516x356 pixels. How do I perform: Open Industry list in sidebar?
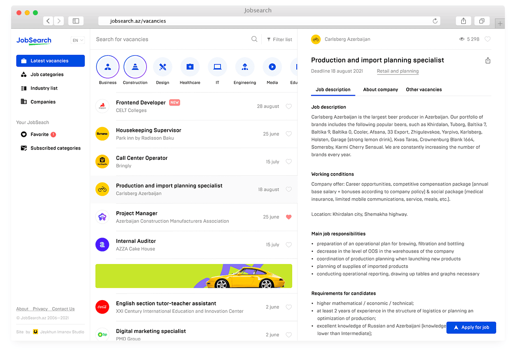click(x=39, y=88)
